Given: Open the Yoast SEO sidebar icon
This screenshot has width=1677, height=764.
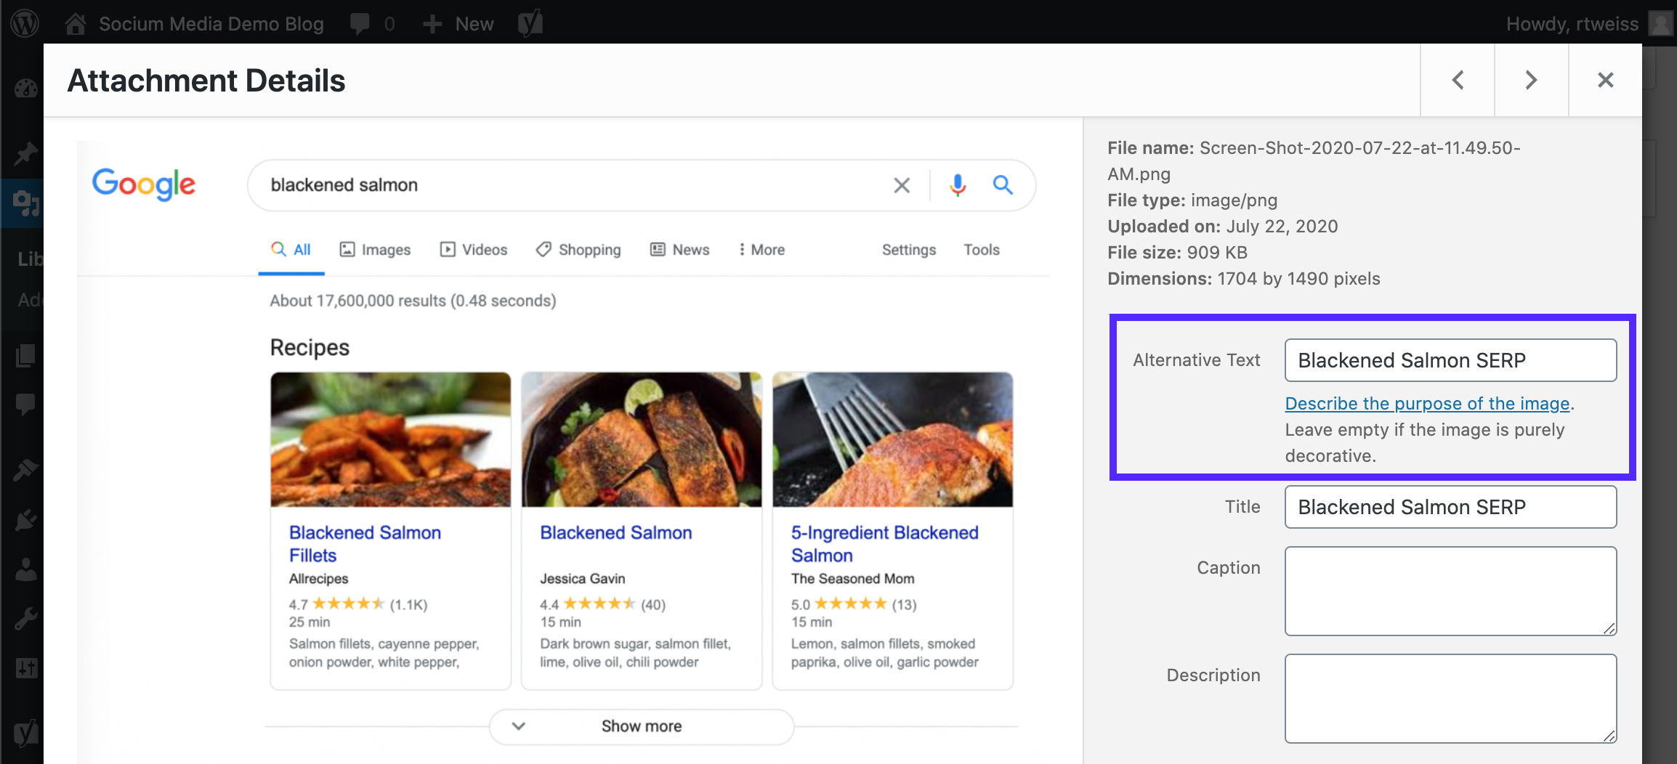Looking at the screenshot, I should point(25,732).
